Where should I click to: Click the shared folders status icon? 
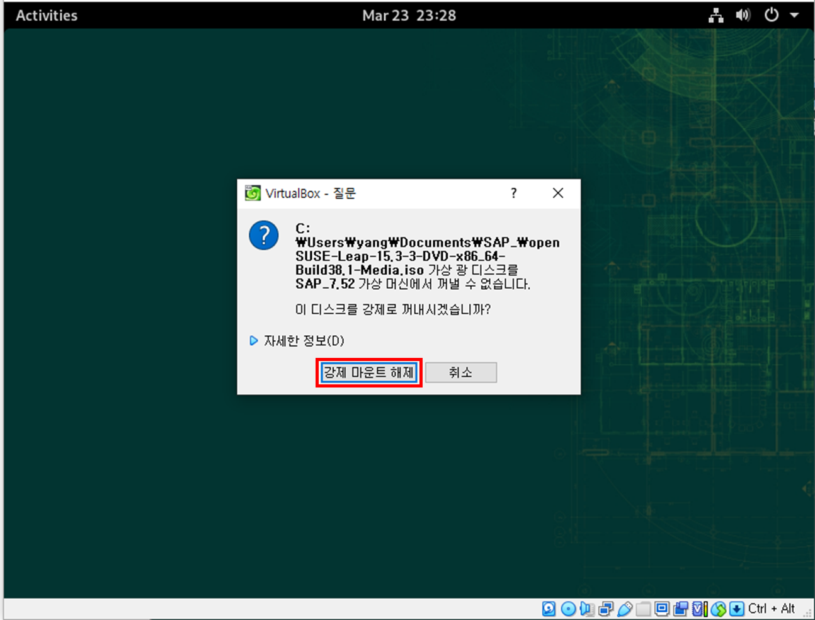pos(643,609)
